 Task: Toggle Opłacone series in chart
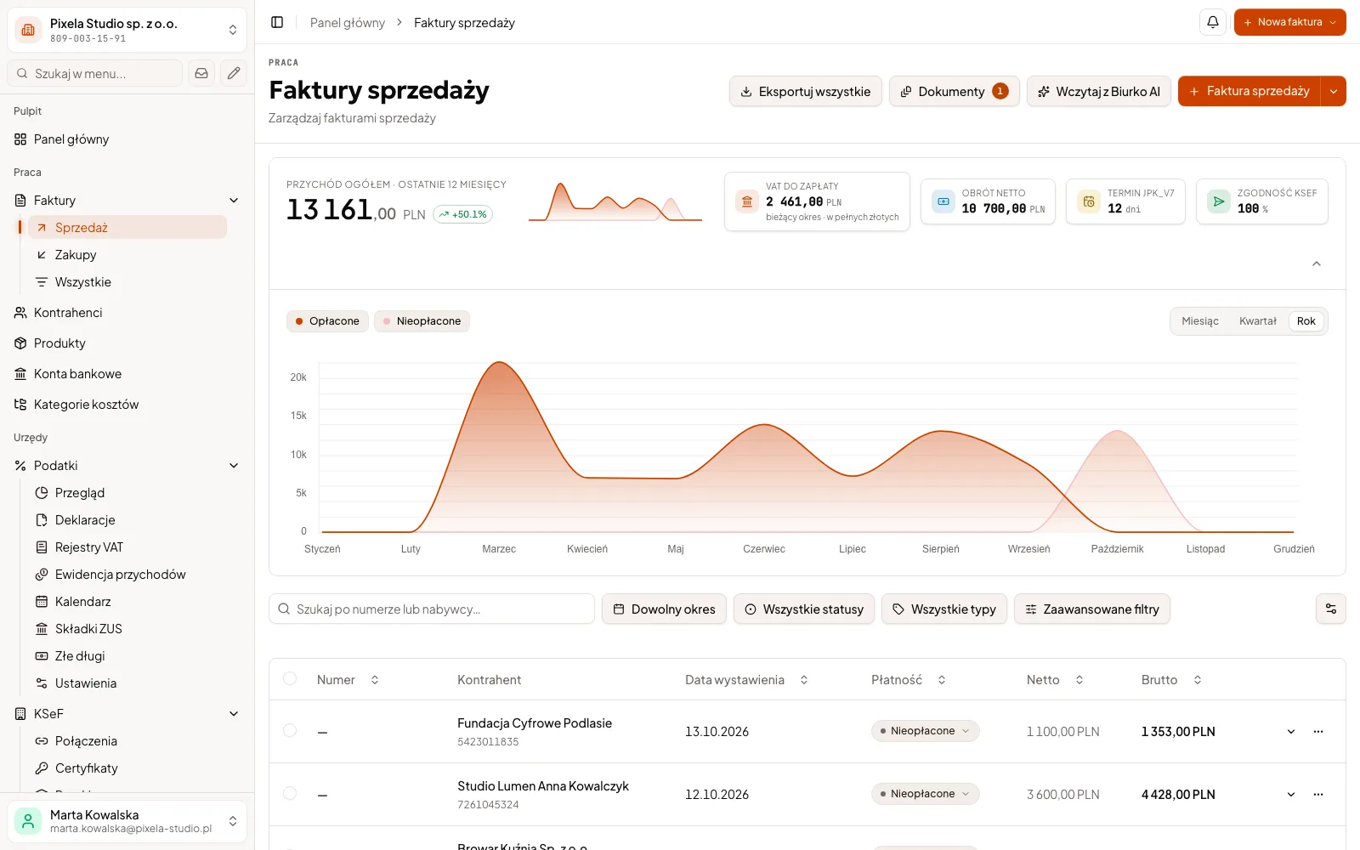pyautogui.click(x=327, y=321)
